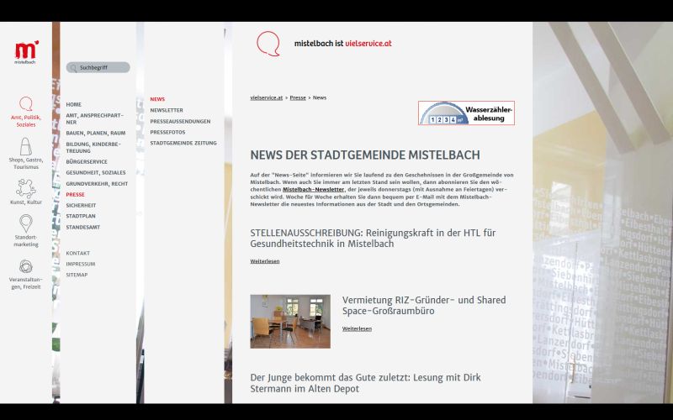Open Newsletter submenu item
The height and width of the screenshot is (420, 673).
(167, 111)
